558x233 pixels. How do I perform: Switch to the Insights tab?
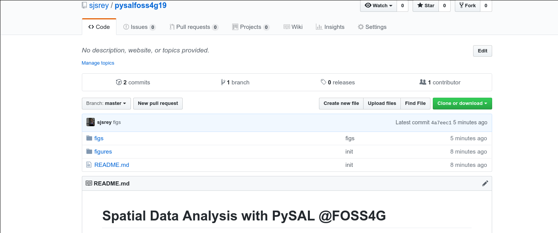tap(330, 27)
